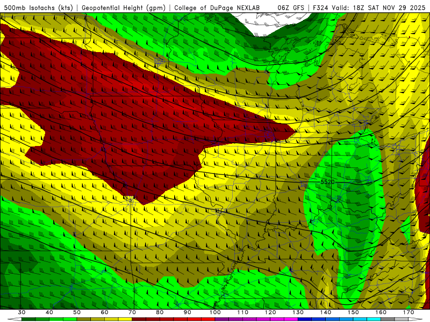
Task: Click the 'College of DuPage NEXLAB' label
Action: (x=217, y=8)
